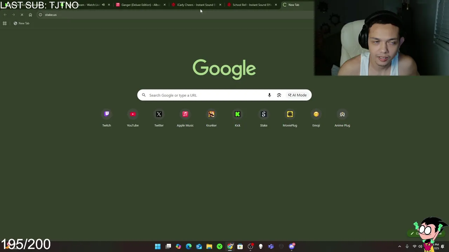Mute the Watch Live tab audio
The width and height of the screenshot is (449, 252).
tap(103, 5)
